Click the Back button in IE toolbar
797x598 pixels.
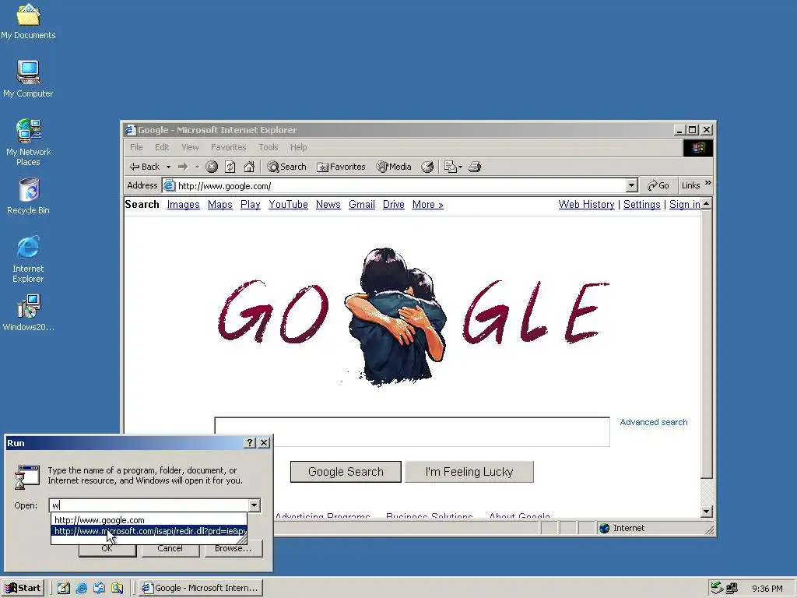pos(145,167)
